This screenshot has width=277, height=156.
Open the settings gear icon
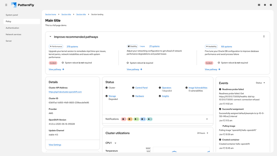pos(265,5)
